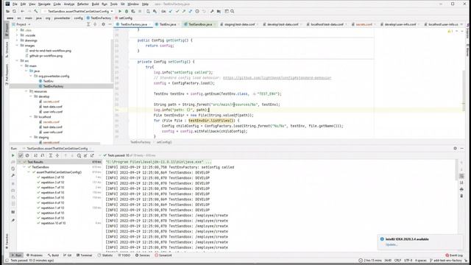This screenshot has height=265, width=471.
Task: Toggle the show ignored tests button
Action: [27, 155]
